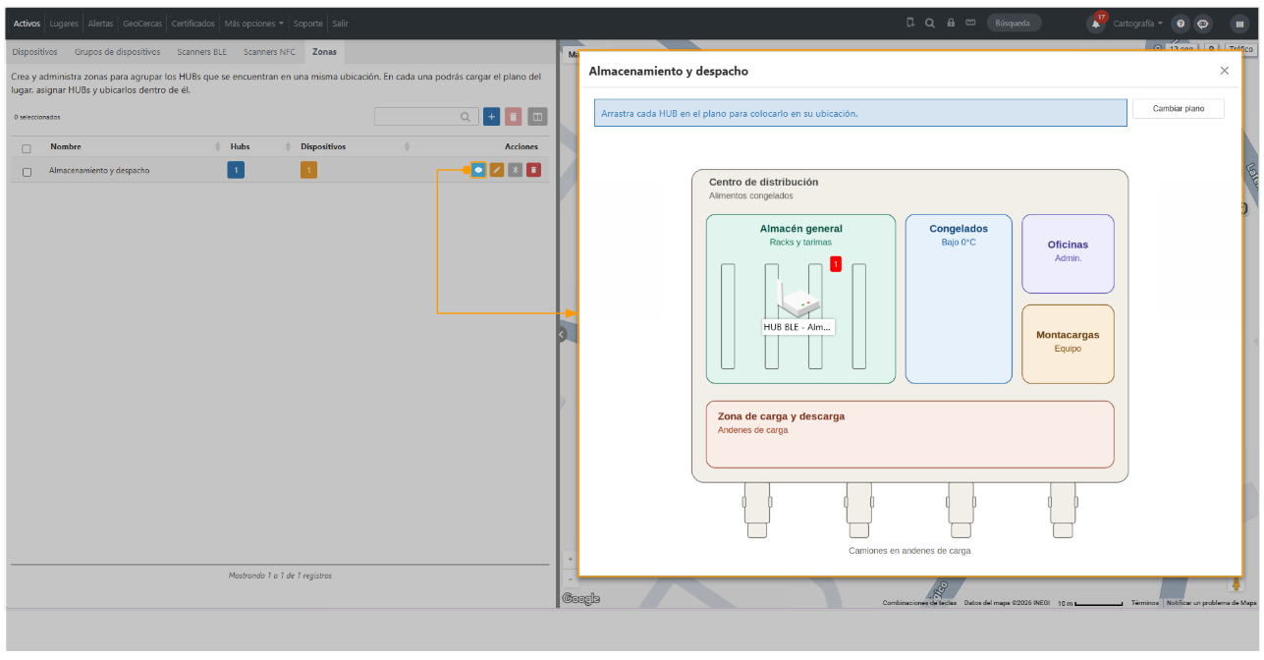Click the Pegman street view icon on map
This screenshot has height=660, width=1264.
click(1237, 585)
